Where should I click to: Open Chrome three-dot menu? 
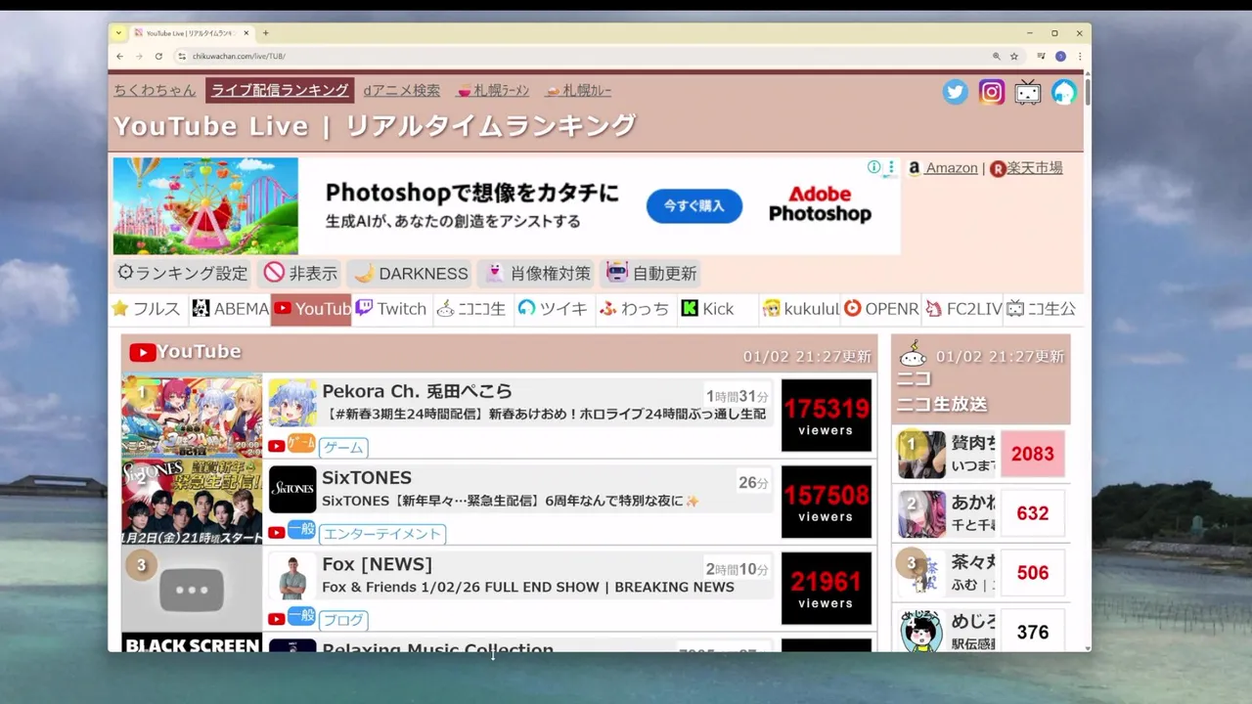(1080, 57)
